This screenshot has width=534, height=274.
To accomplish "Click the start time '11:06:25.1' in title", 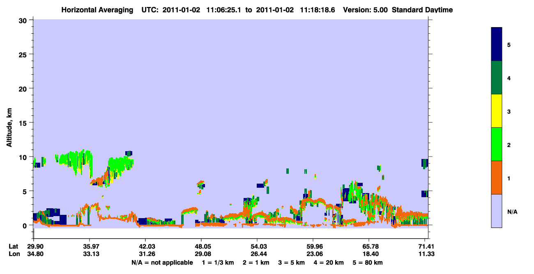I will click(x=223, y=10).
